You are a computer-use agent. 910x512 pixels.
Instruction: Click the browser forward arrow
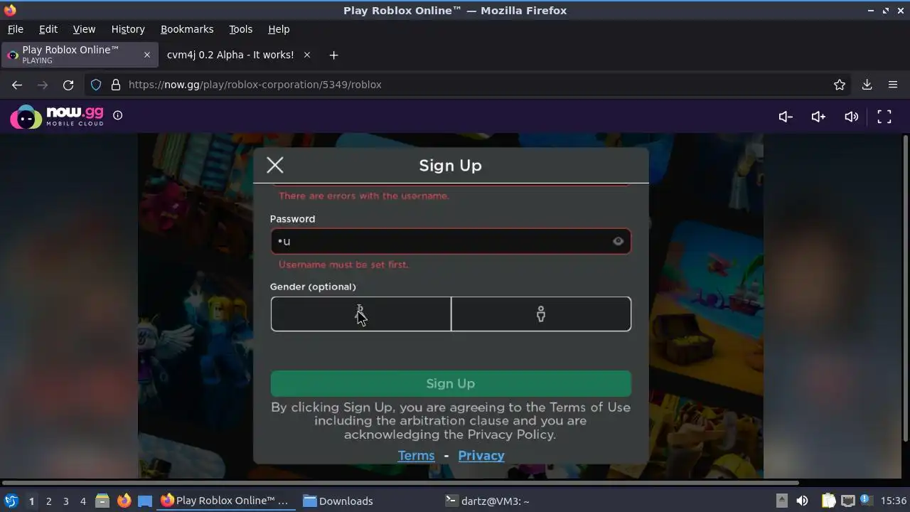(43, 85)
